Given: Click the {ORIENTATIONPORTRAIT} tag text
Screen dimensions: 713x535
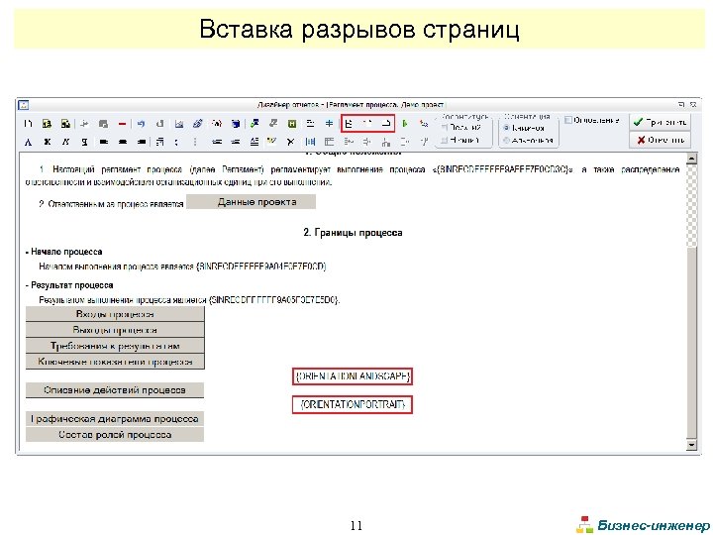Looking at the screenshot, I should tap(353, 404).
